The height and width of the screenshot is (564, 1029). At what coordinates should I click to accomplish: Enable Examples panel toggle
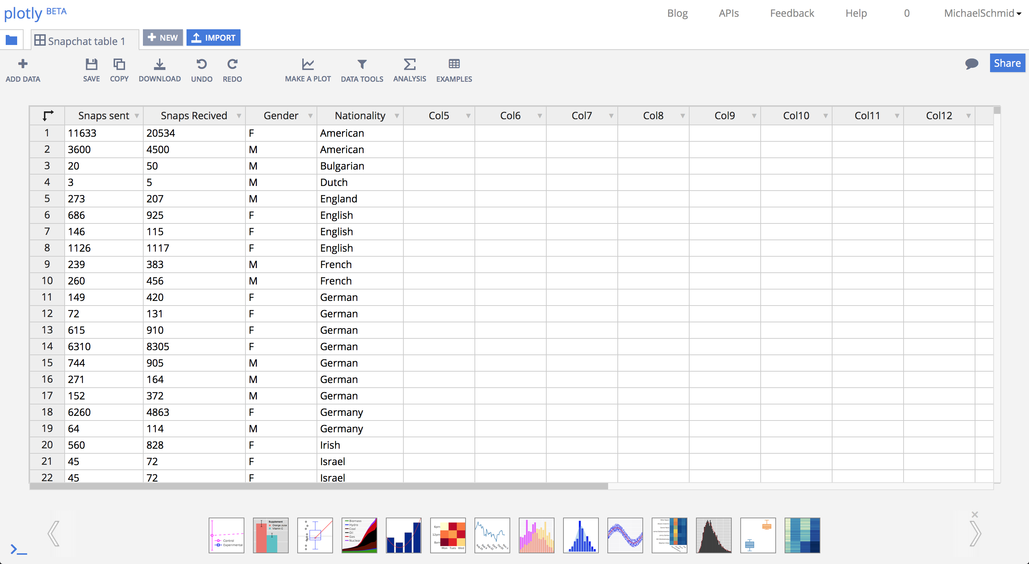point(454,70)
